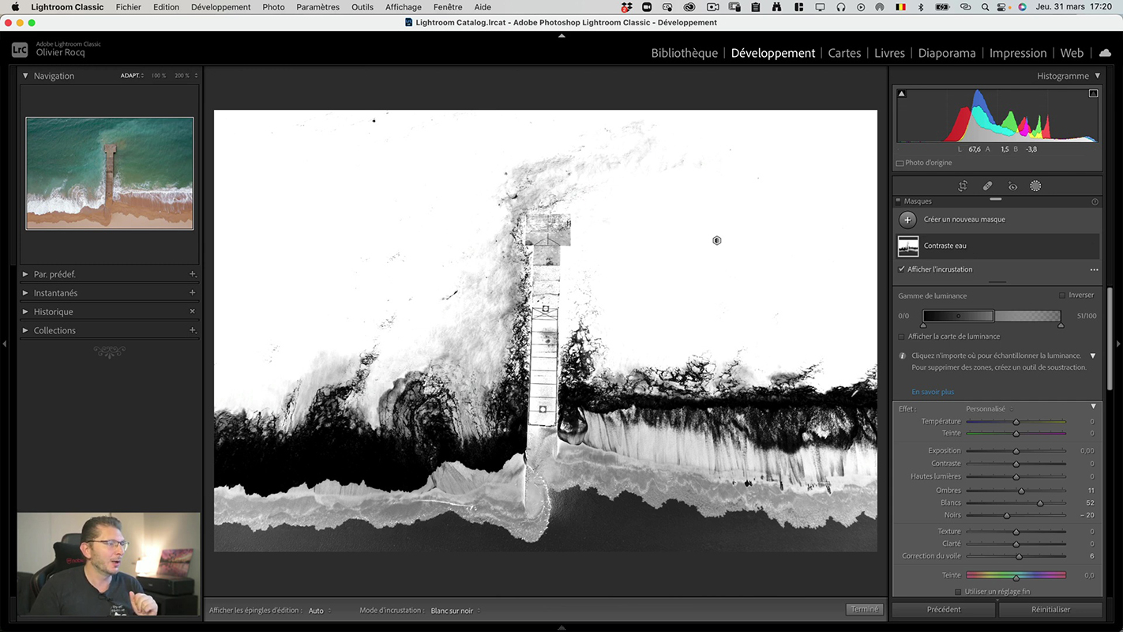1123x632 pixels.
Task: Open three-dots overlay options menu
Action: [1094, 269]
